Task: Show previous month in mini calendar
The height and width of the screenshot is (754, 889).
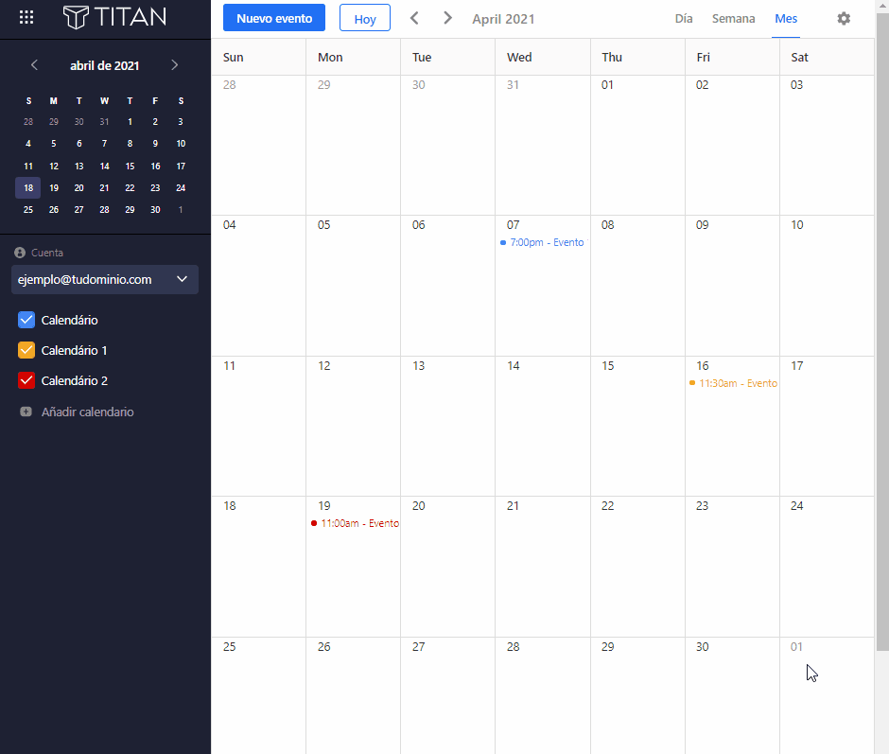Action: click(x=35, y=65)
